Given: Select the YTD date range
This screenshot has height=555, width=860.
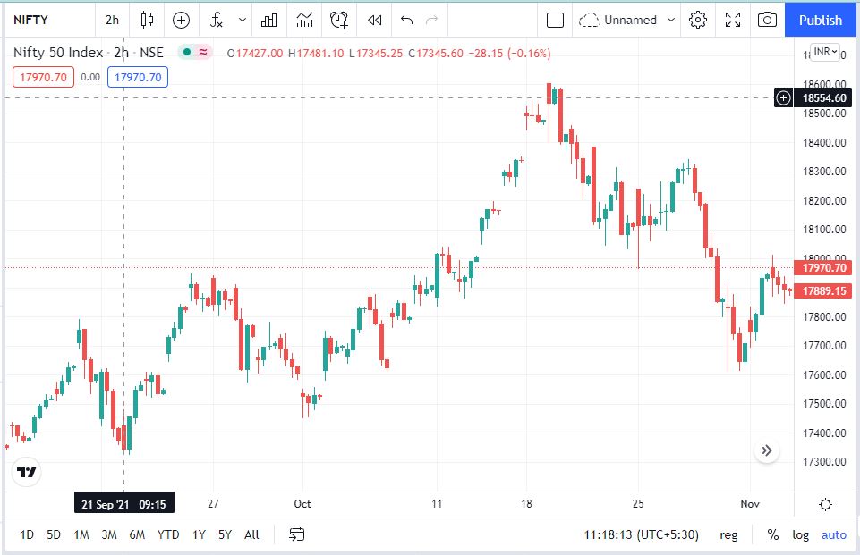Looking at the screenshot, I should (x=168, y=534).
